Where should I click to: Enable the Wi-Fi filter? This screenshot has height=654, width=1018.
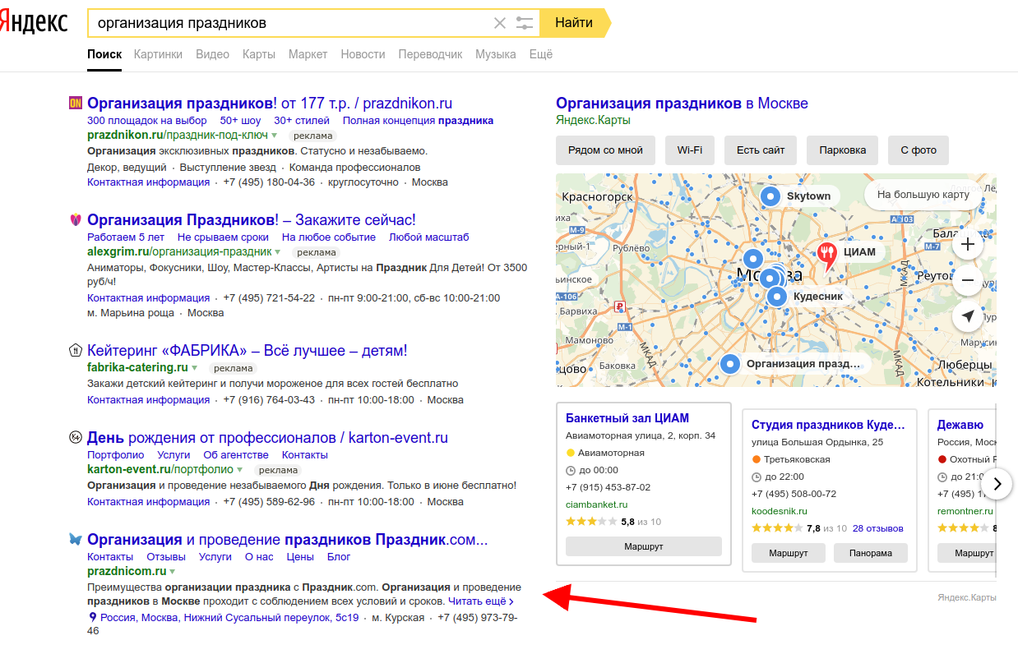point(689,150)
